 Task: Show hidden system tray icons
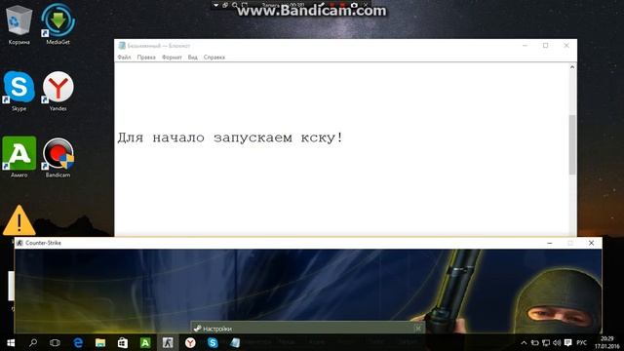pyautogui.click(x=524, y=342)
